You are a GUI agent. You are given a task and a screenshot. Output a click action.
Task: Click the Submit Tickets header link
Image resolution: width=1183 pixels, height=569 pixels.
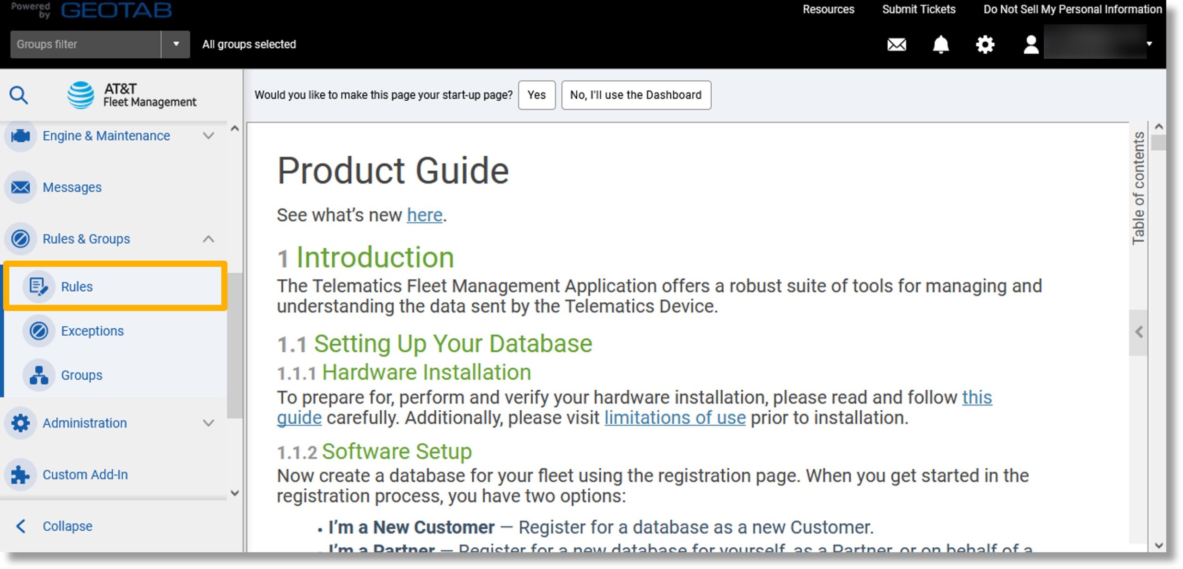(917, 10)
